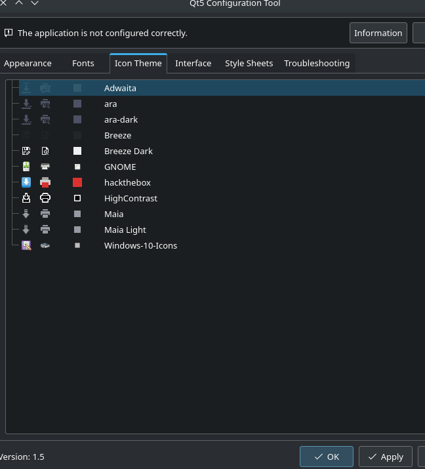Click the printer icon in the HighContrast row

coord(45,198)
